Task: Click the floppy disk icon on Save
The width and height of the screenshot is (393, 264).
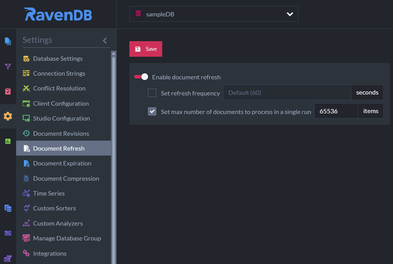Action: point(138,49)
